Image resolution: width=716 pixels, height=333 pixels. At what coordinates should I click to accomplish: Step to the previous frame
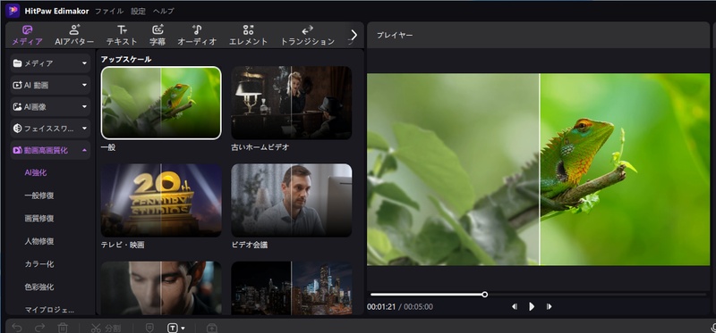[x=515, y=306]
